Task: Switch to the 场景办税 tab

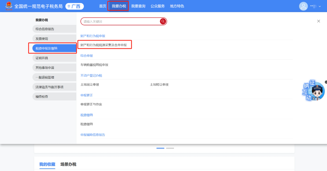Action: coord(68,164)
